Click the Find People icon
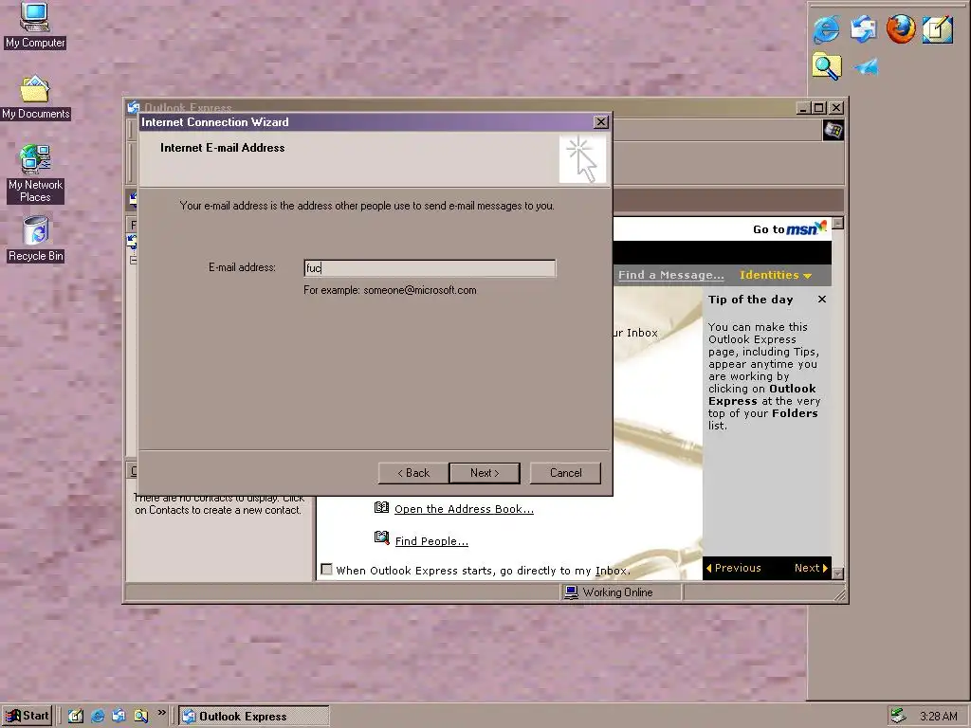Image resolution: width=971 pixels, height=728 pixels. tap(381, 537)
